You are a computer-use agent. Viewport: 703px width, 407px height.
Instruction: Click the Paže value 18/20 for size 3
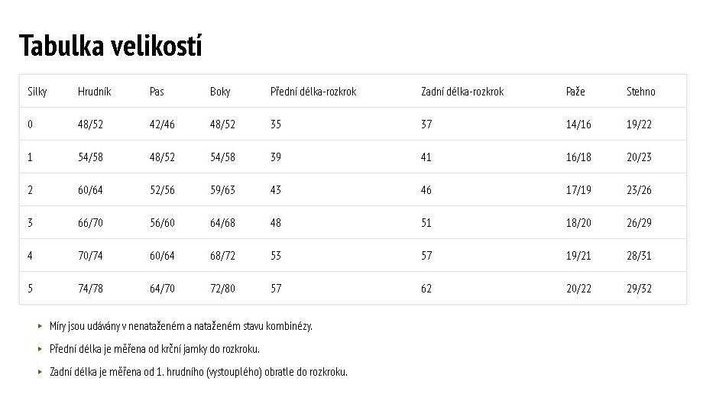point(578,223)
